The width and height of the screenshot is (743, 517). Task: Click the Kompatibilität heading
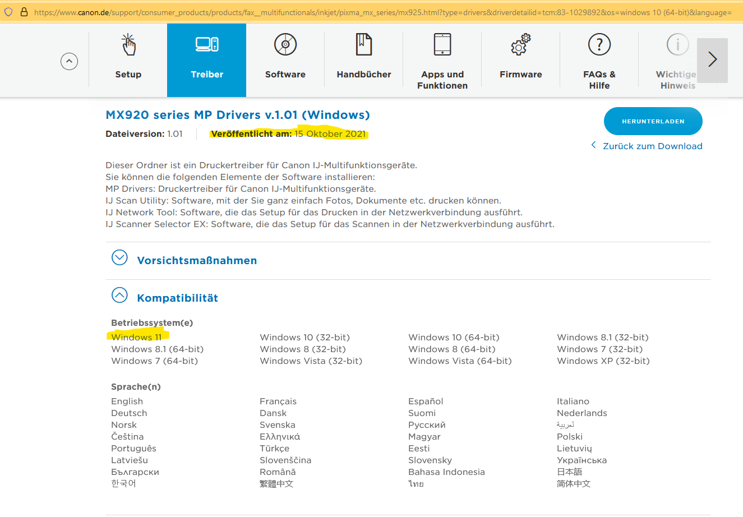coord(177,298)
